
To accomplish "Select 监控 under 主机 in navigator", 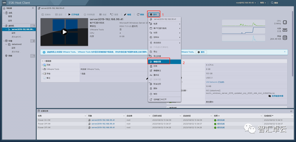I will point(10,21).
